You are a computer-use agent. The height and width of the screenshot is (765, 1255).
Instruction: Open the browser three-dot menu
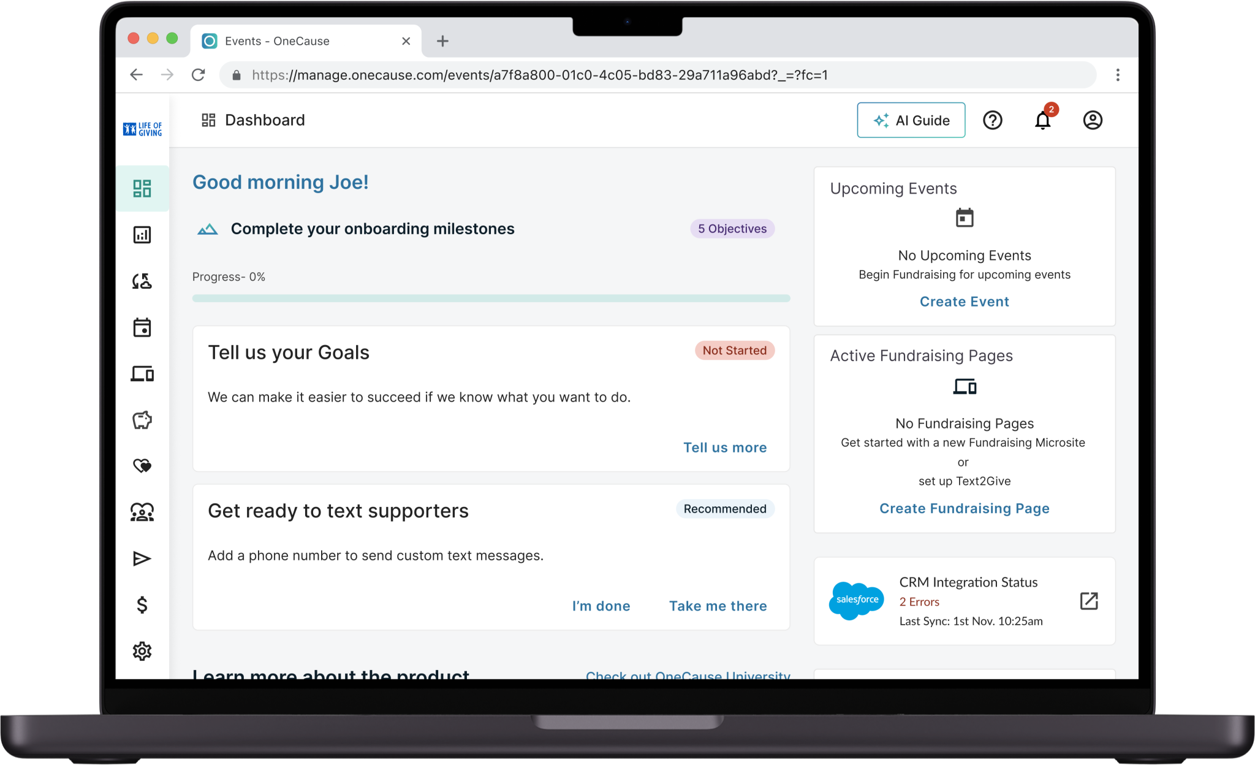click(x=1118, y=75)
